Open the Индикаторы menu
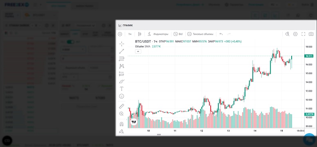The height and width of the screenshot is (147, 317). click(158, 34)
